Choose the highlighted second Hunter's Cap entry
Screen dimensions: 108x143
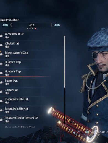pyautogui.click(x=25, y=73)
